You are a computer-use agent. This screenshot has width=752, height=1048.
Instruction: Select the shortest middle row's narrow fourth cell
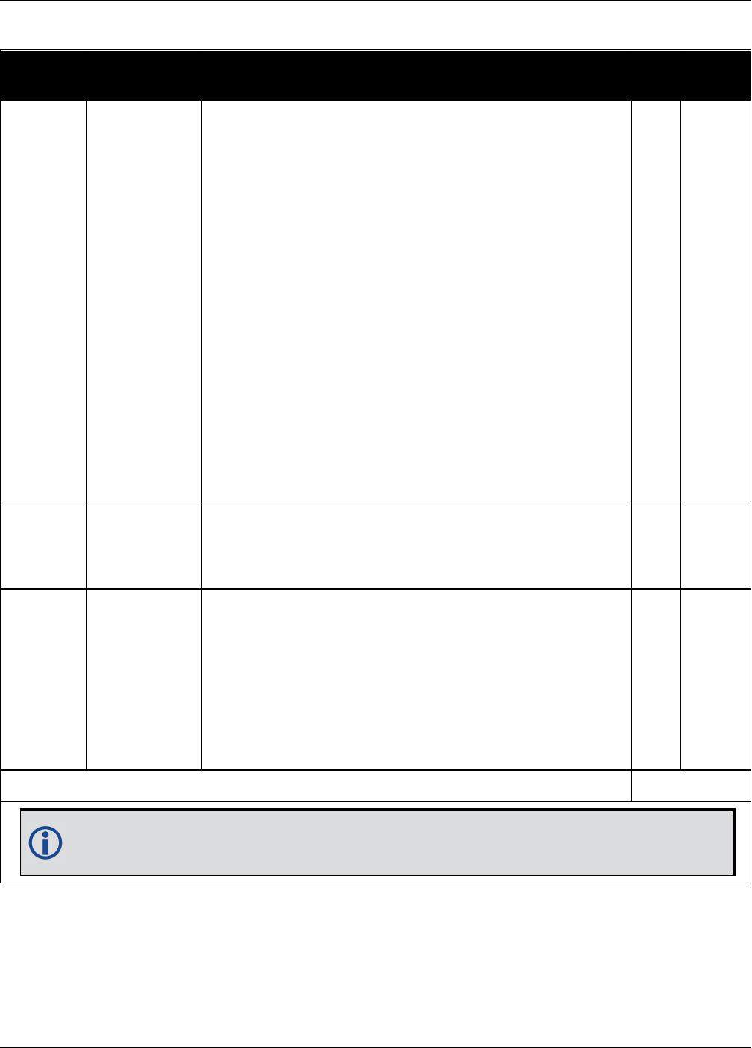click(656, 545)
